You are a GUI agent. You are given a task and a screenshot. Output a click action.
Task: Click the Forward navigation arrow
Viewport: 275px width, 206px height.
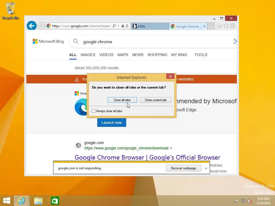point(41,26)
